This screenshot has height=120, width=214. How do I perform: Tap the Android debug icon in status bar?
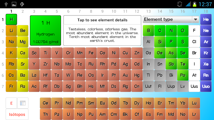[x=22, y=4]
